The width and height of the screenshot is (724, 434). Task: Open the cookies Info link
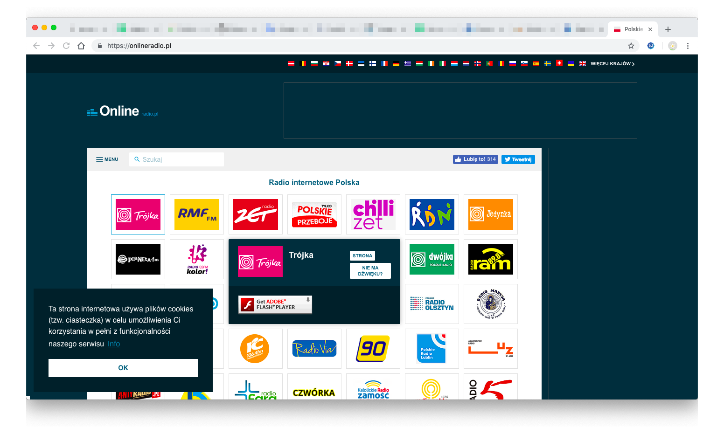coord(113,344)
